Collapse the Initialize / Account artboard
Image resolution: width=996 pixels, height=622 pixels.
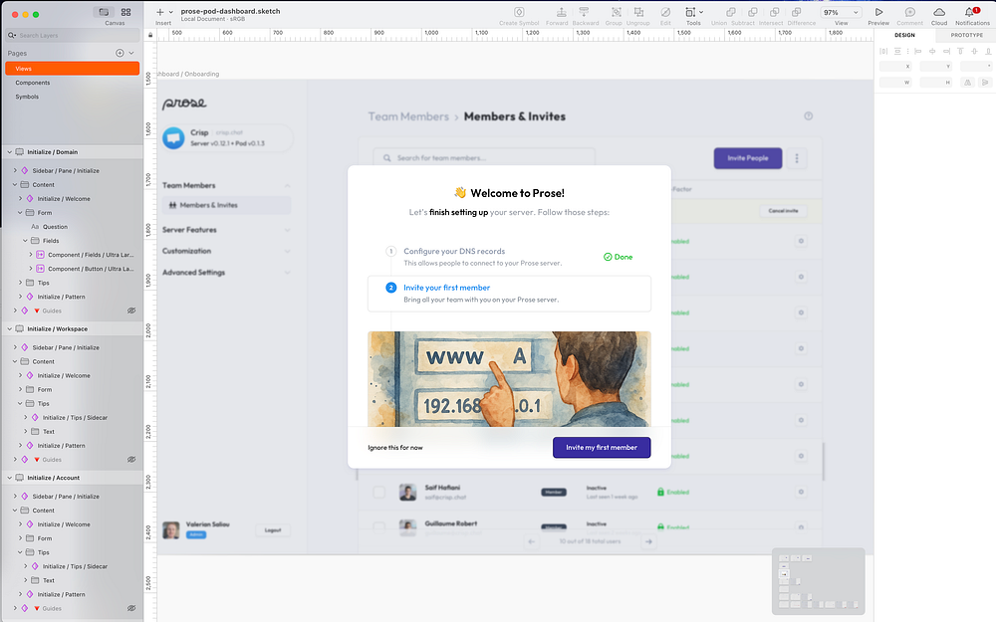coord(10,478)
